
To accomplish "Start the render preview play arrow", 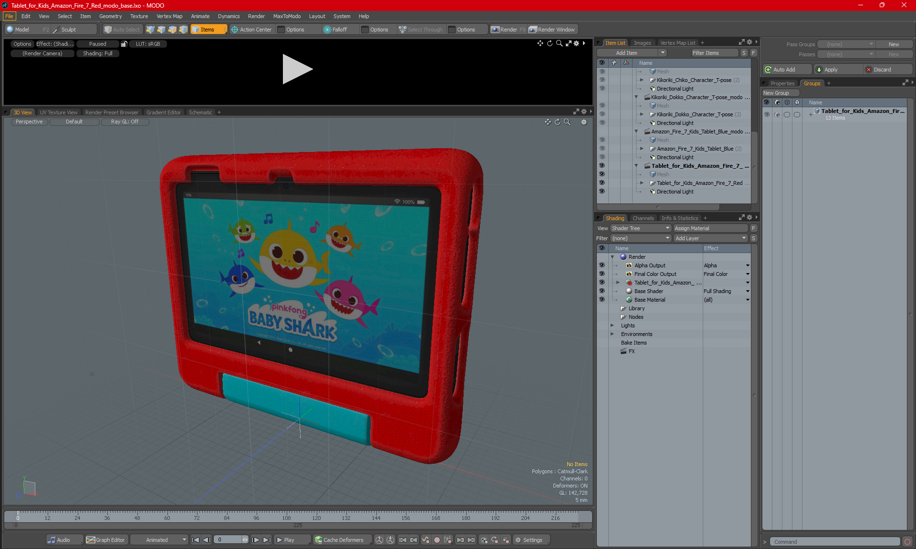I will coord(297,69).
